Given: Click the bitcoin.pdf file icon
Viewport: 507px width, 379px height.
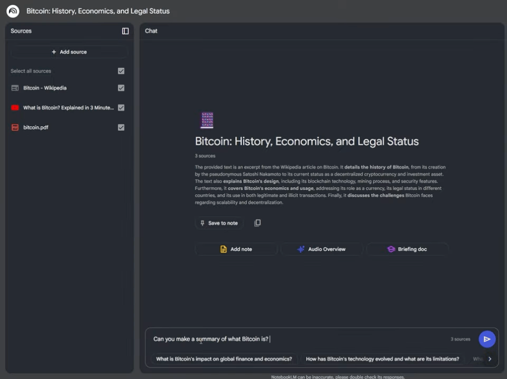Looking at the screenshot, I should 15,128.
